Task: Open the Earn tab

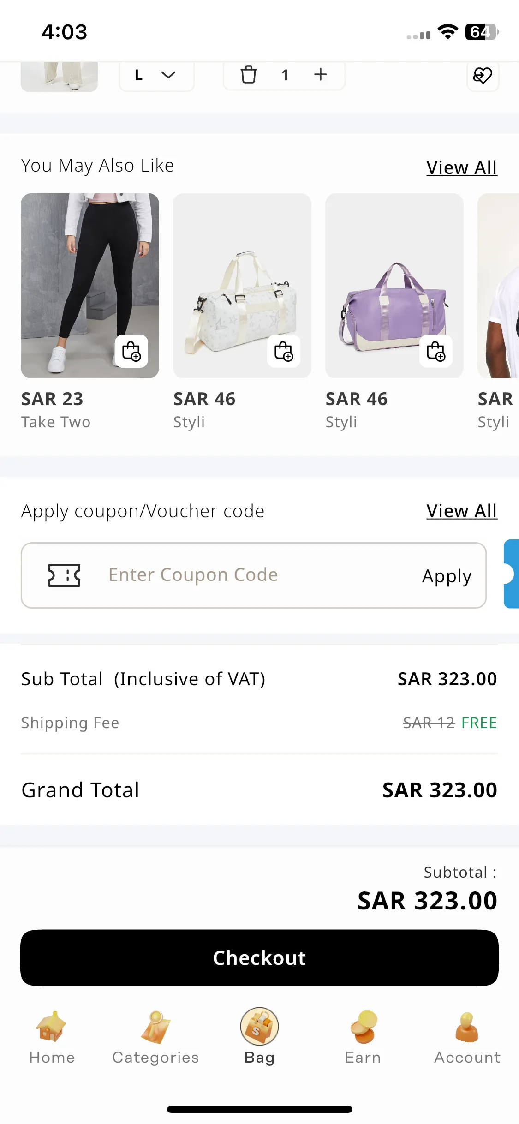Action: pyautogui.click(x=363, y=1037)
